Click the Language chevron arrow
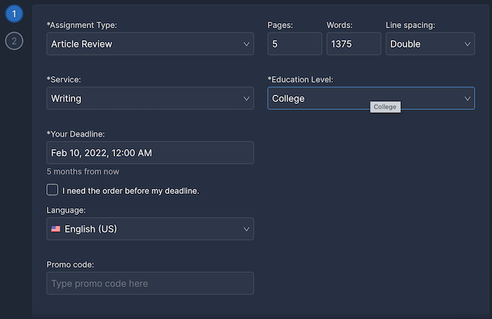 click(246, 229)
